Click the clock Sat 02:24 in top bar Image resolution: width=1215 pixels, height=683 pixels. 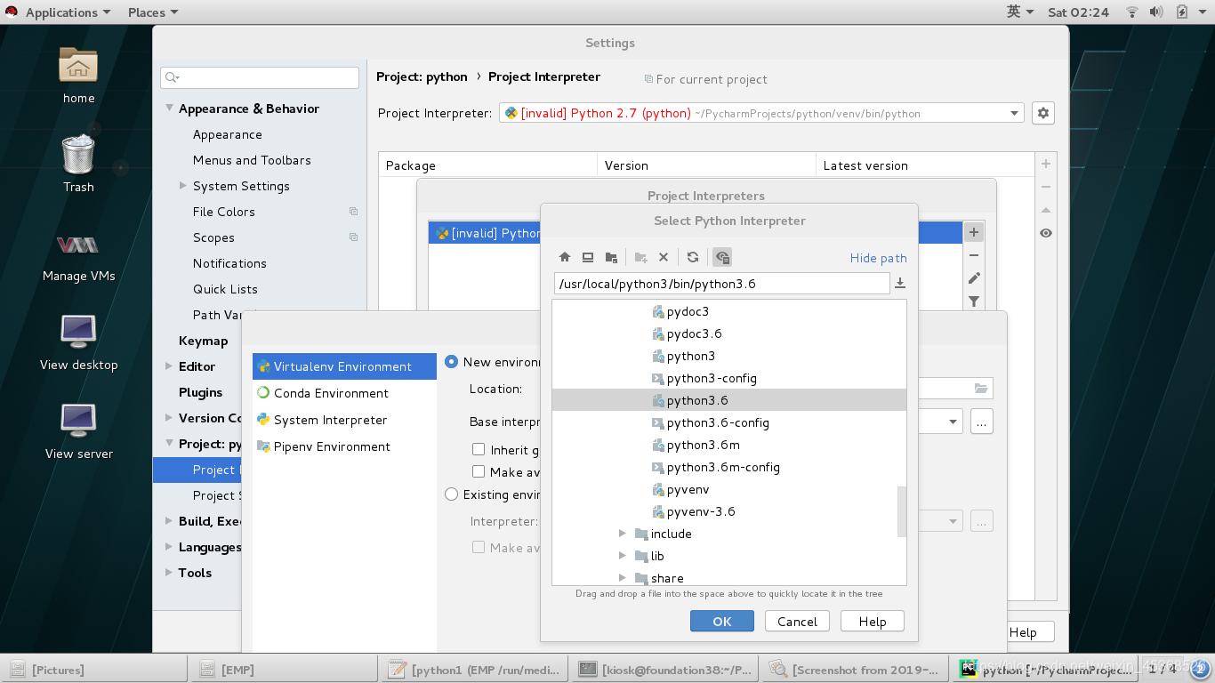point(1078,12)
